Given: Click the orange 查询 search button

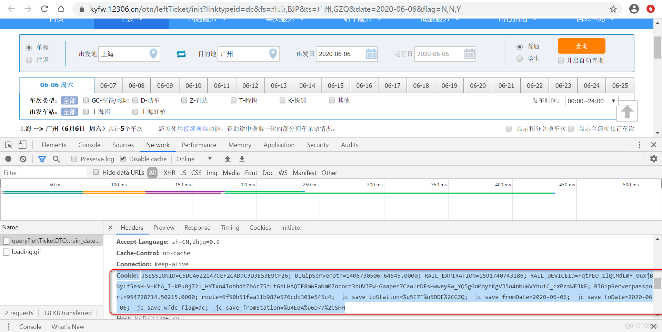Looking at the screenshot, I should click(x=582, y=46).
